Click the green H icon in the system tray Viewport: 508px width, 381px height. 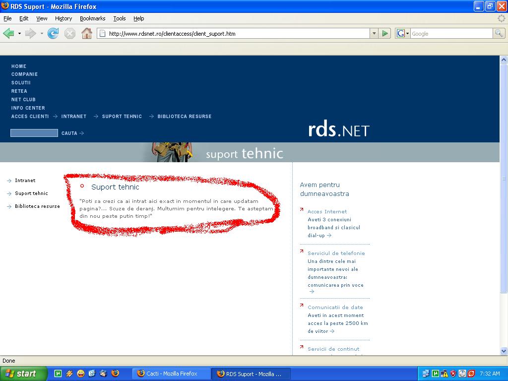click(x=436, y=374)
